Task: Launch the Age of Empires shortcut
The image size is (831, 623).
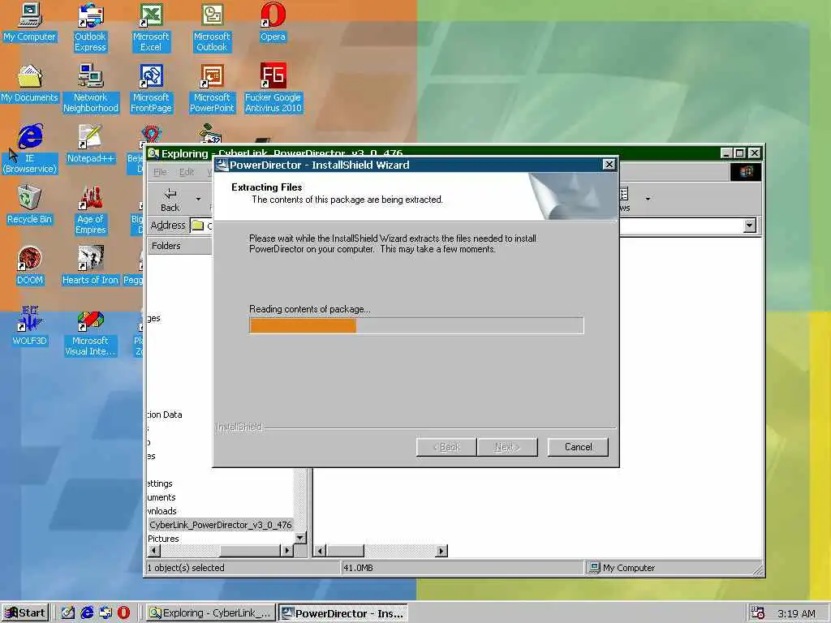Action: click(91, 210)
